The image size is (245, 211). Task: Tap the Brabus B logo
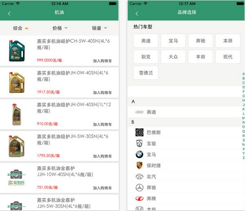(140, 132)
